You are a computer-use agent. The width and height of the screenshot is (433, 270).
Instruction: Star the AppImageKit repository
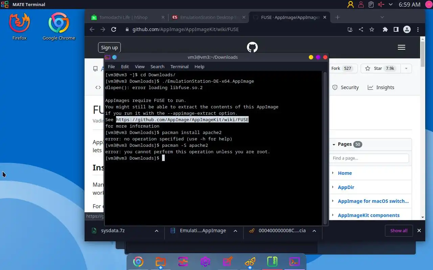click(381, 68)
